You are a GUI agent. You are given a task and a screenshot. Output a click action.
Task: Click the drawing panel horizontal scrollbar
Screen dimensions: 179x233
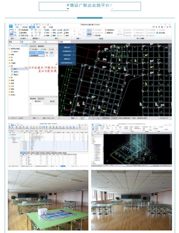[42, 115]
